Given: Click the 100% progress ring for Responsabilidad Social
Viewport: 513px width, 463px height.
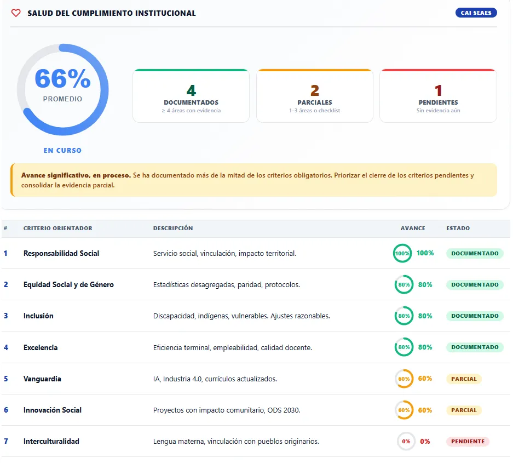Looking at the screenshot, I should point(402,253).
